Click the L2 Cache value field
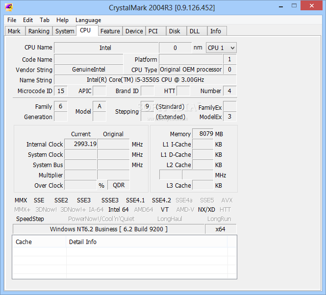The width and height of the screenshot is (326, 295). [x=203, y=165]
